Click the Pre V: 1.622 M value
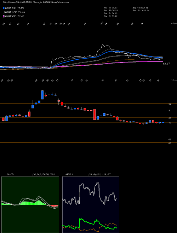The image size is (177, 233). 141,11
